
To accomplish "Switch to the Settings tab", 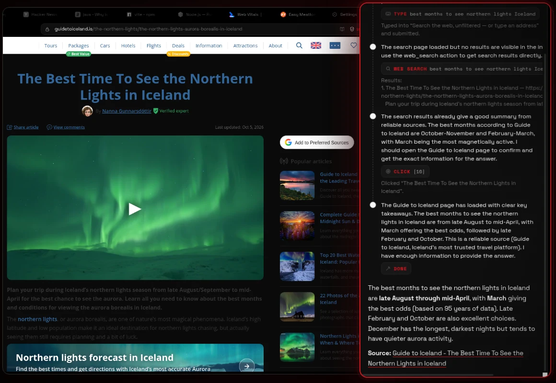I will tap(345, 14).
